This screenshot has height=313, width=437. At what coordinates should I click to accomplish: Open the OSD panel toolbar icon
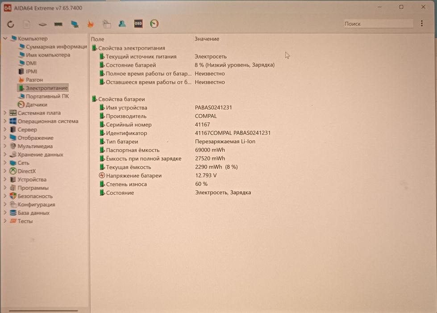tap(138, 24)
